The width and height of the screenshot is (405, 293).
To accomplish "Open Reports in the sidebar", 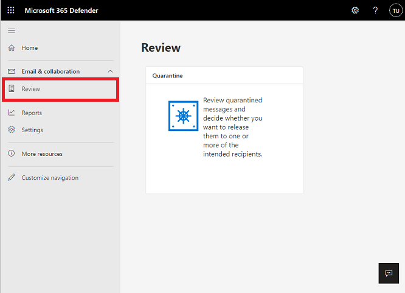I will 32,113.
